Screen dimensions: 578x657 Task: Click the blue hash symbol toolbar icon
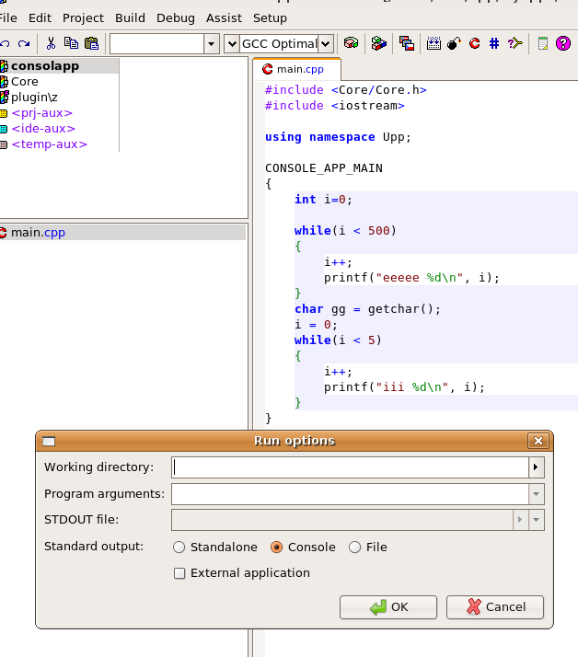click(x=494, y=43)
